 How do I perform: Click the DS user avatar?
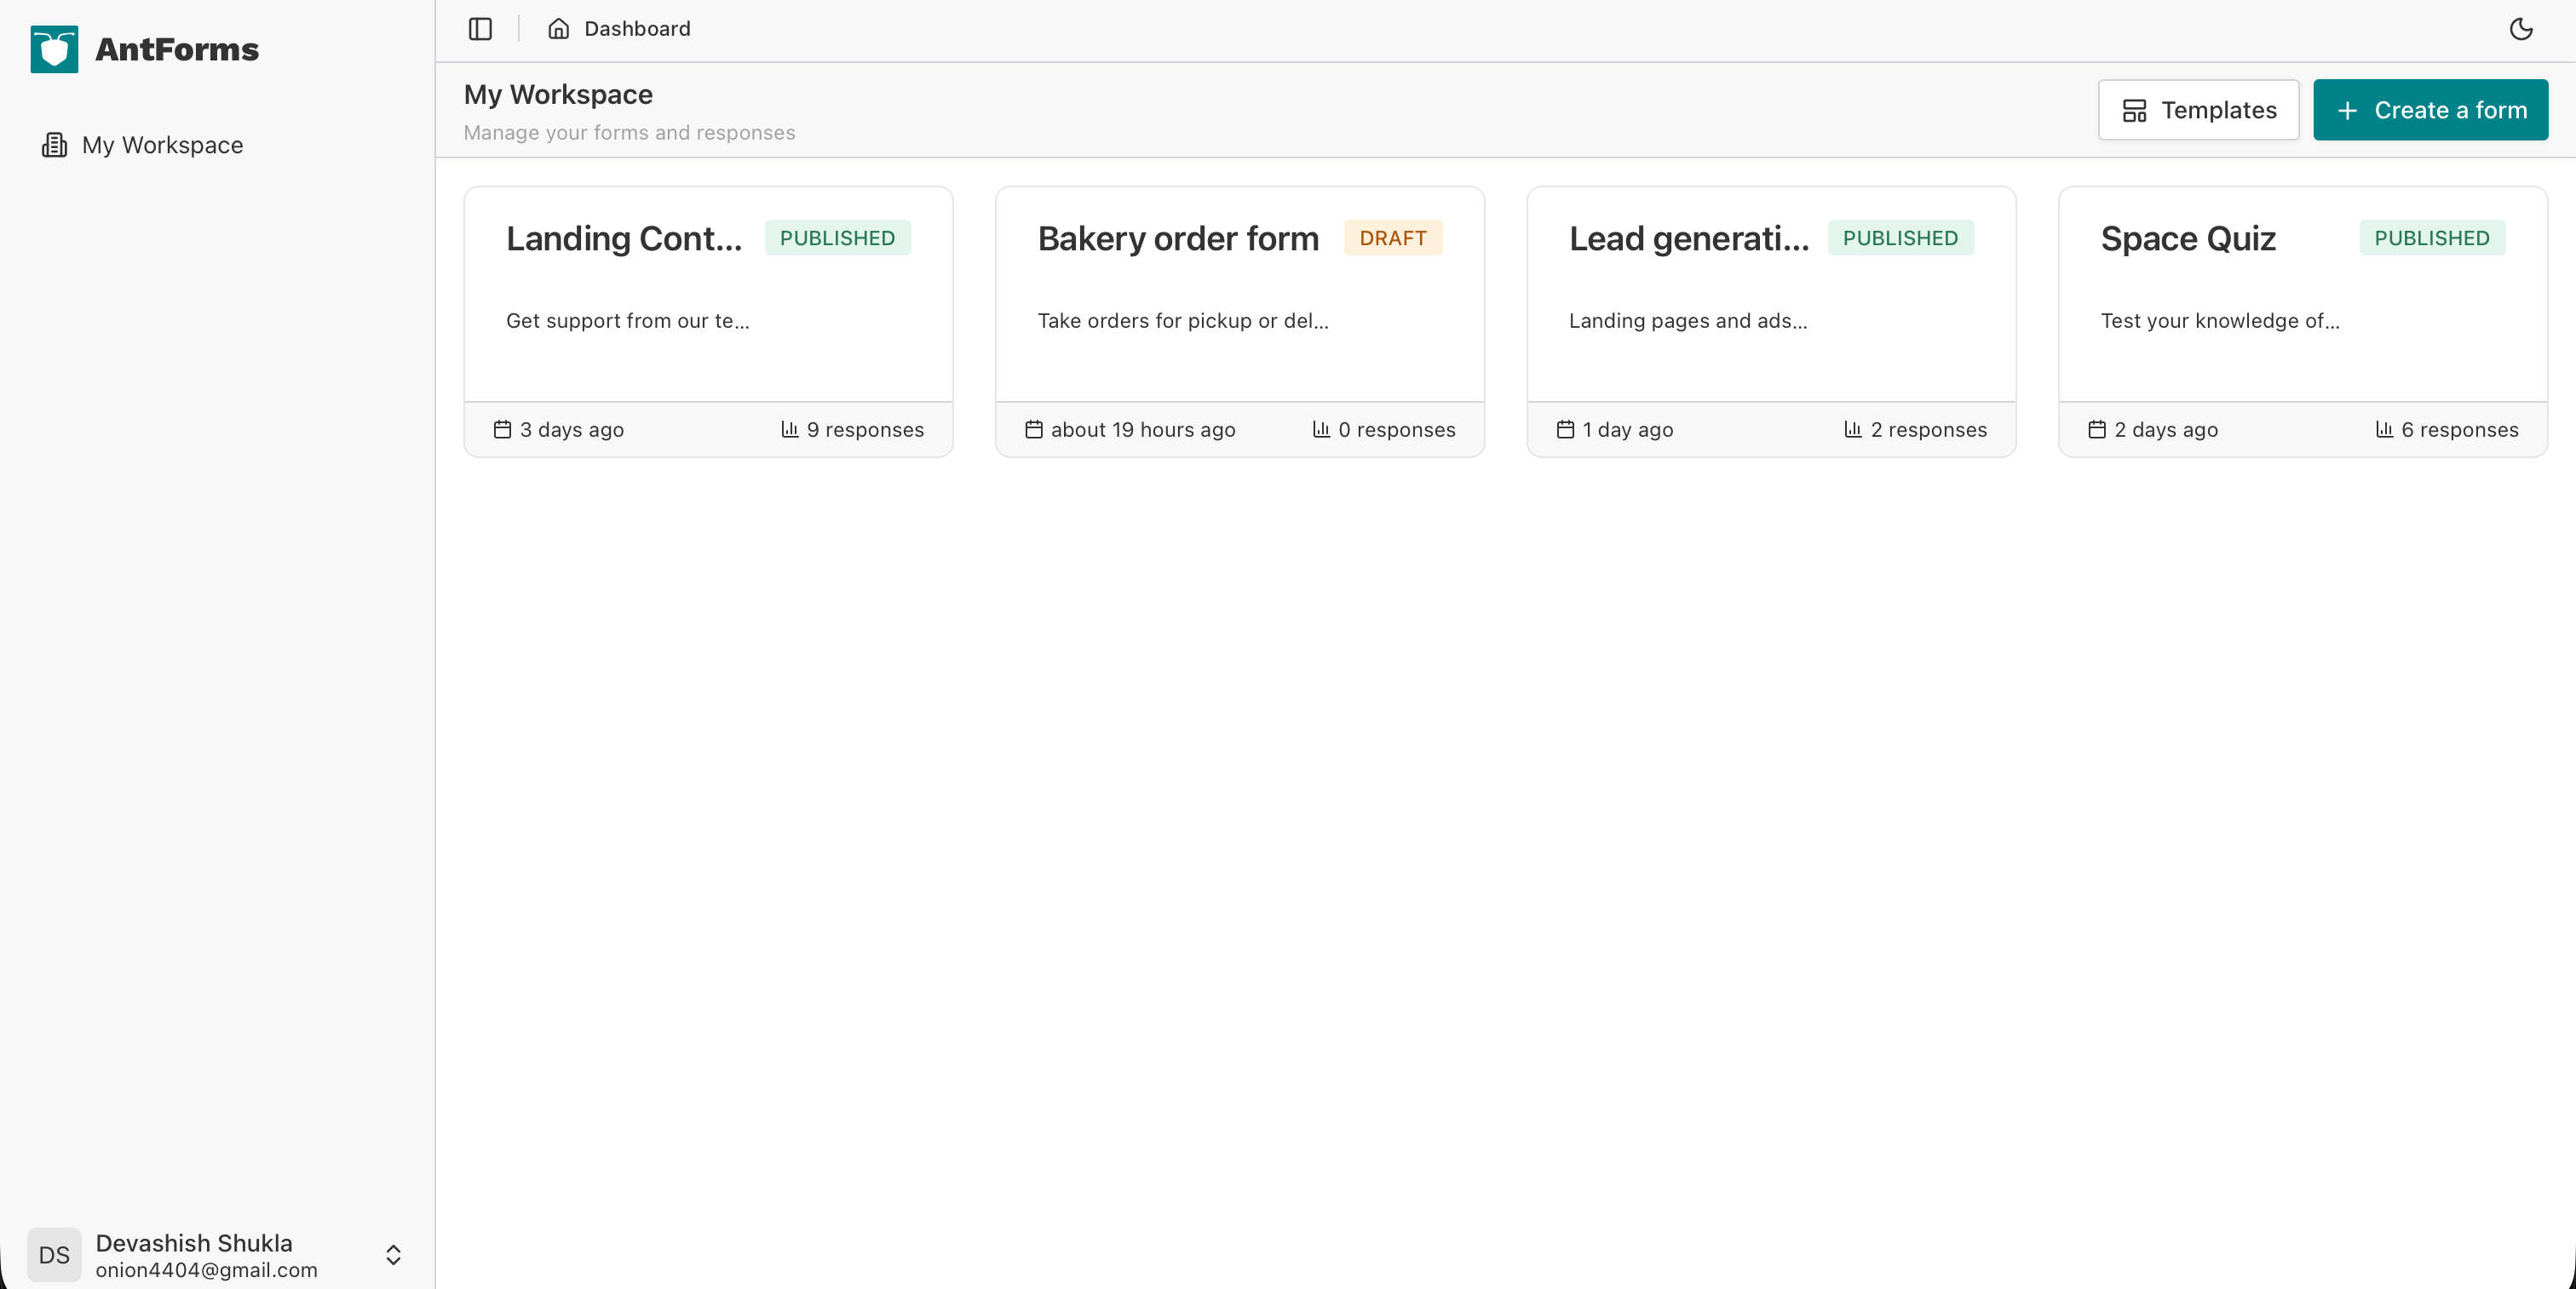coord(54,1255)
